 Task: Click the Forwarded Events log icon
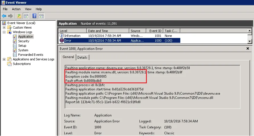tap(15, 55)
